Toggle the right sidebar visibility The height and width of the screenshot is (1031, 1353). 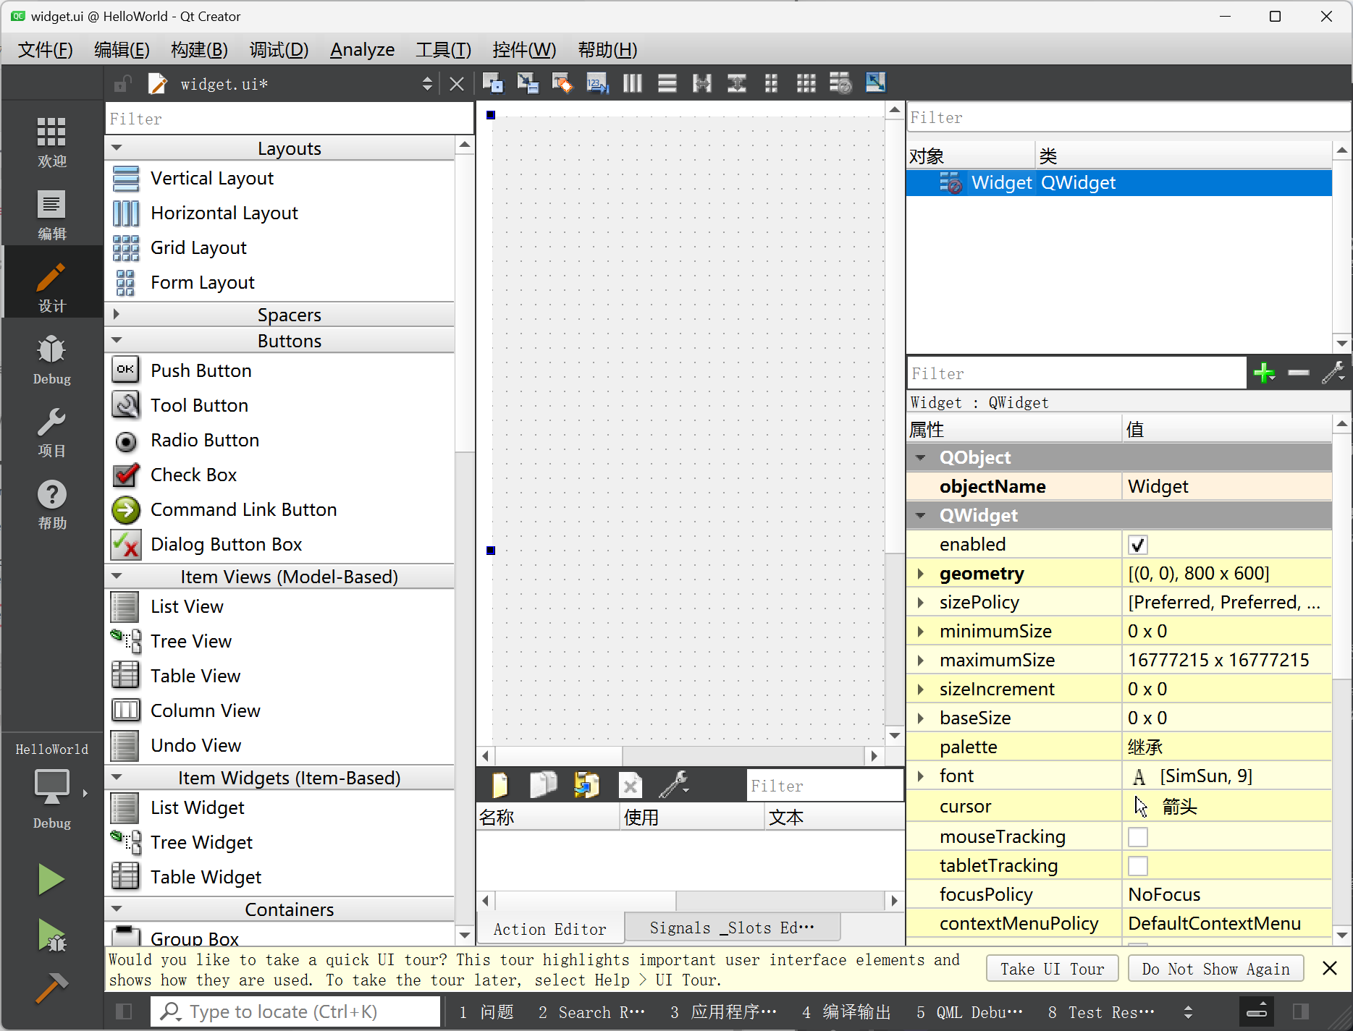[1300, 1011]
